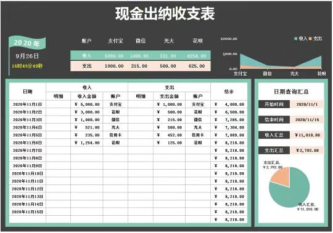The image size is (333, 233).
Task: Select the date cell 2020年11月10日
Action: tap(28, 173)
